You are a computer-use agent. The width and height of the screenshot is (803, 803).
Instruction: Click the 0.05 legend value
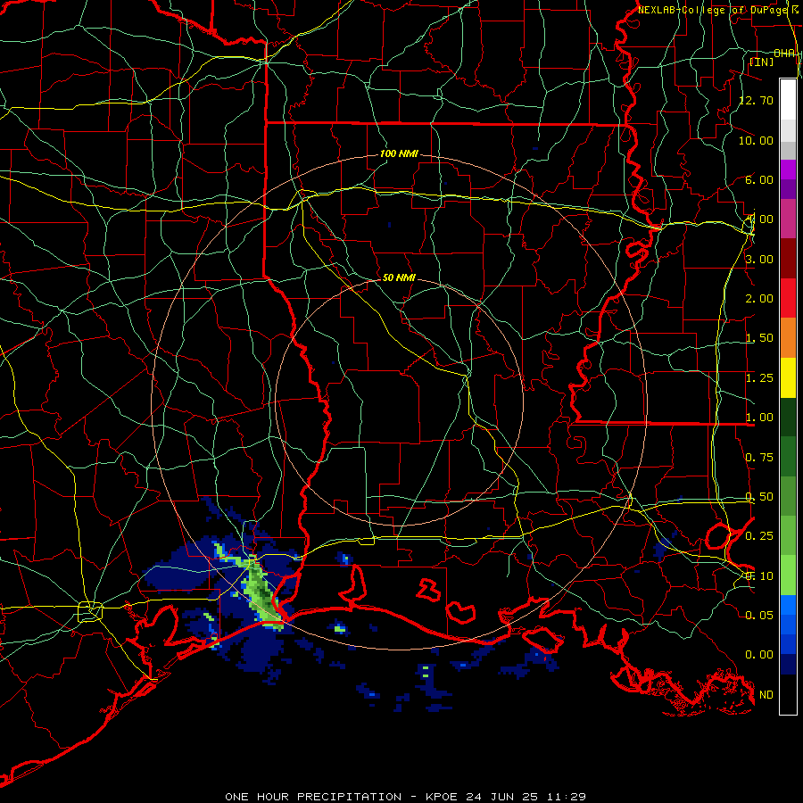[x=759, y=615]
